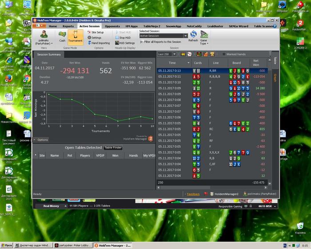Select hand row with line X,X,X,X

click(212, 153)
